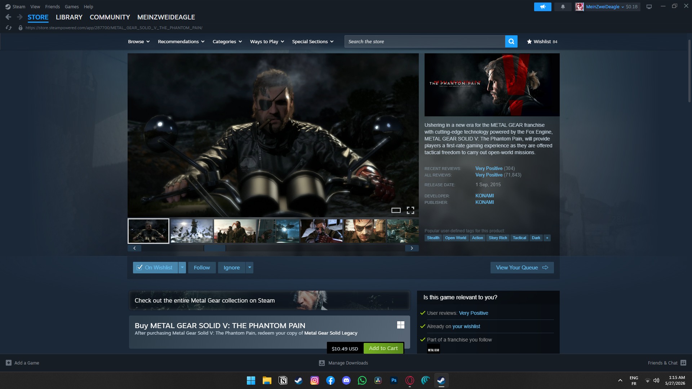The height and width of the screenshot is (389, 692).
Task: Click the Manage Downloads icon
Action: click(x=322, y=363)
